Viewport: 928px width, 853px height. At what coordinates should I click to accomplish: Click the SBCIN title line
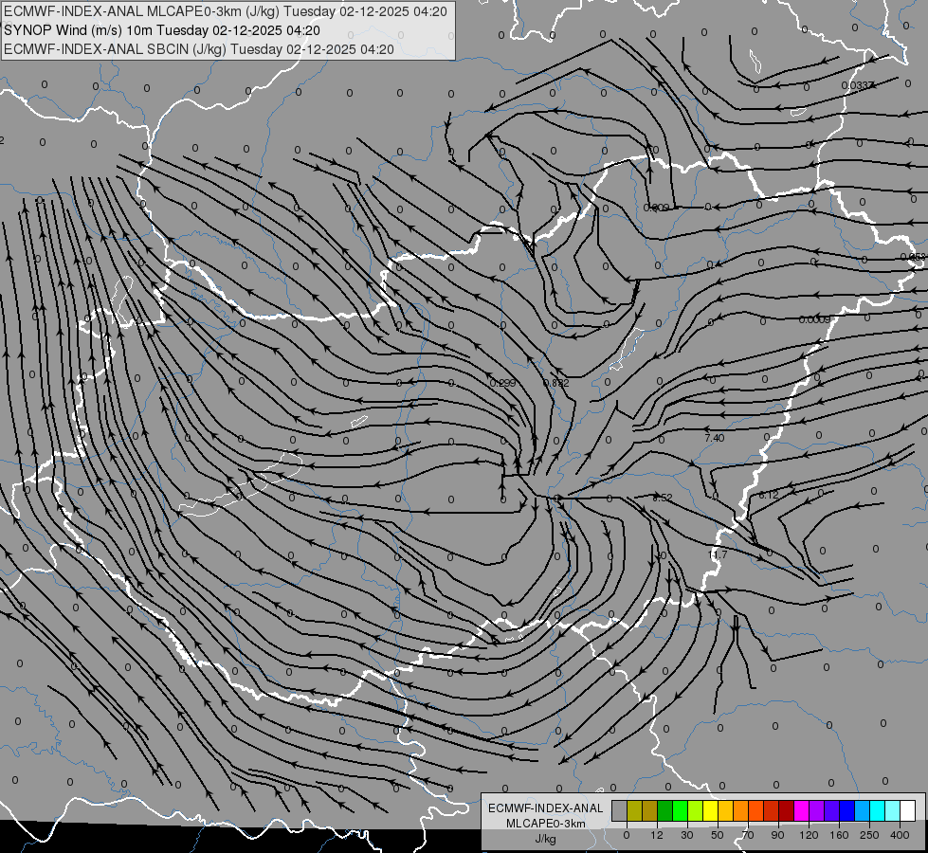tap(199, 49)
